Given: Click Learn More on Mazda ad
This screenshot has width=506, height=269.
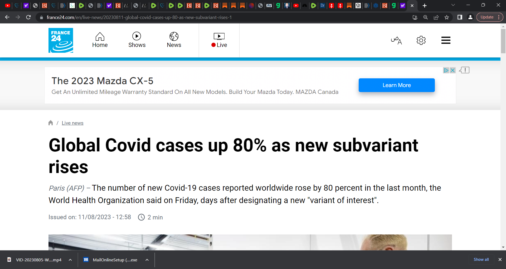Looking at the screenshot, I should (397, 85).
